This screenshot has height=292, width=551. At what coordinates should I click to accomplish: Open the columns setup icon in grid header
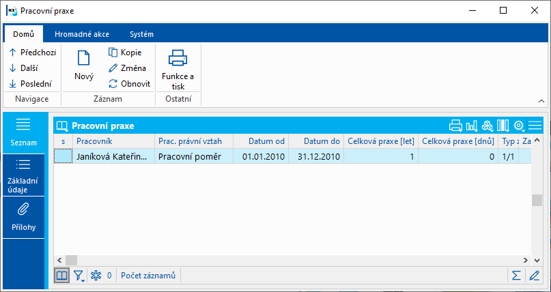503,126
